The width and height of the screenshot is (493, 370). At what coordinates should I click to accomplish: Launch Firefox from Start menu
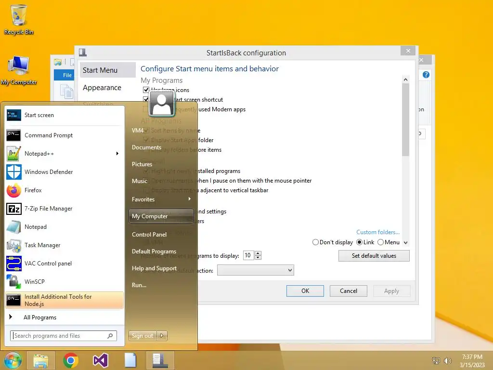coord(64,190)
